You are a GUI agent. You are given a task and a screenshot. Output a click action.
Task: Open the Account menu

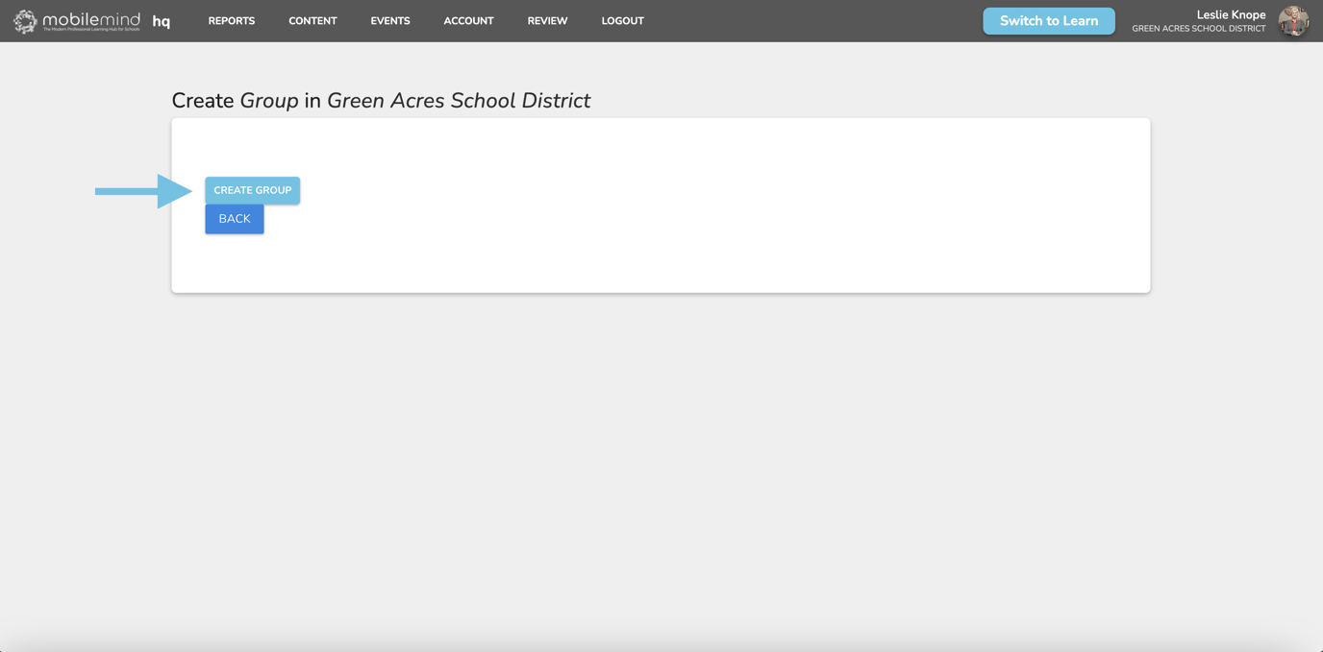[468, 21]
